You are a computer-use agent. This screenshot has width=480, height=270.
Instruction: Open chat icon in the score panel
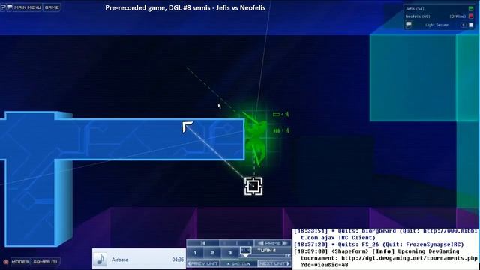[409, 24]
